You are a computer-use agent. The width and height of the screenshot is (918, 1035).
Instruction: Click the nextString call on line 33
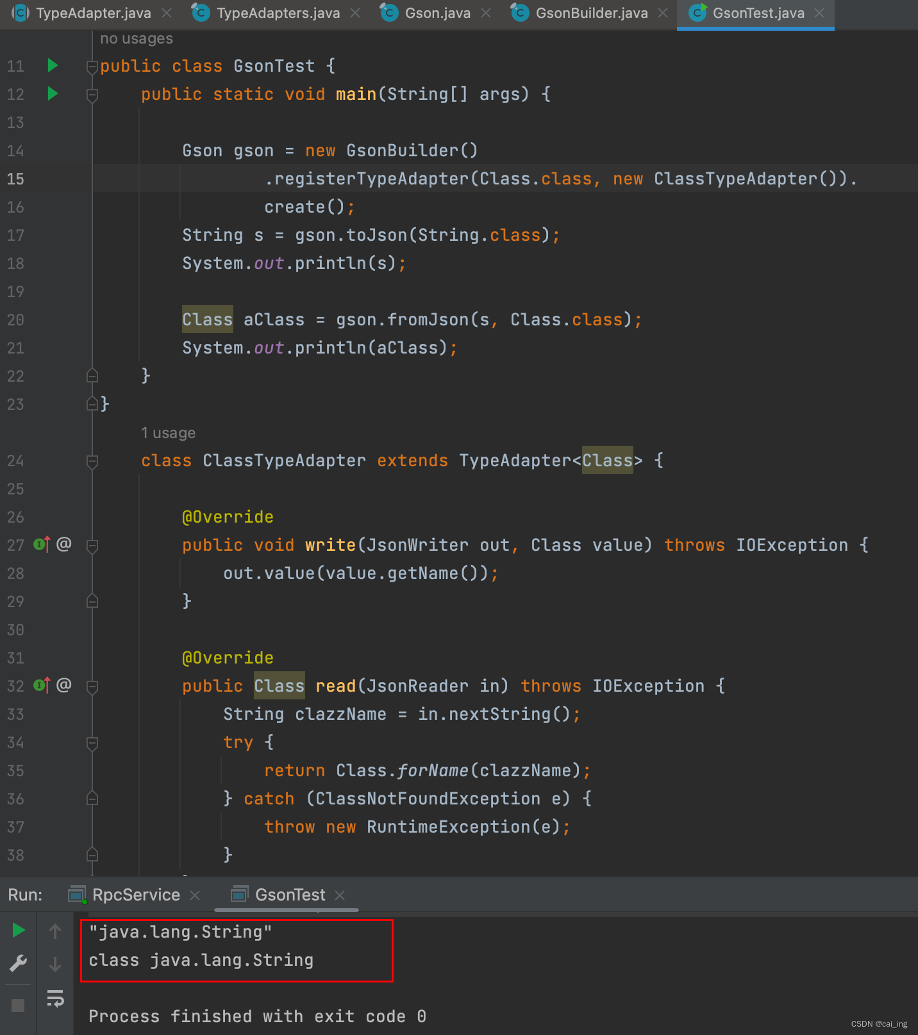pos(499,714)
